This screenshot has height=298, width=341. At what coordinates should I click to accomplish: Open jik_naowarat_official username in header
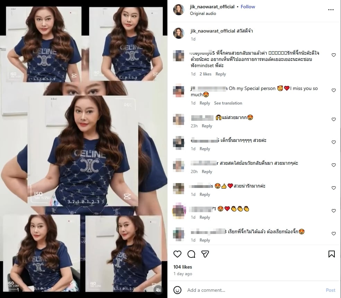[212, 7]
